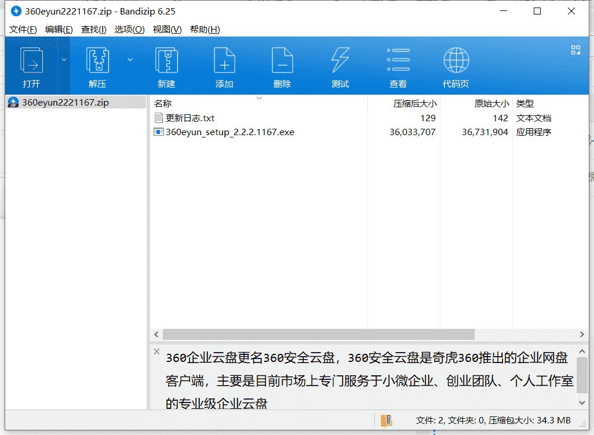Click the original size value 142
The image size is (594, 435).
coord(501,118)
